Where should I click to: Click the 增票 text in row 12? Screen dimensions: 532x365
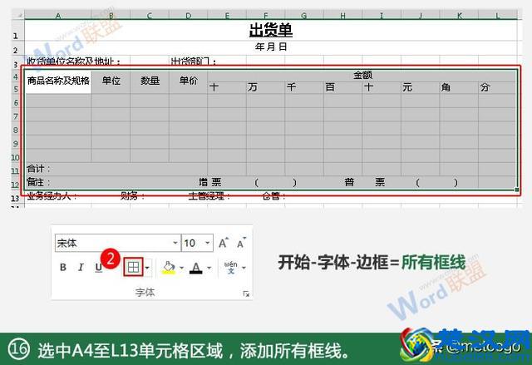coord(210,183)
